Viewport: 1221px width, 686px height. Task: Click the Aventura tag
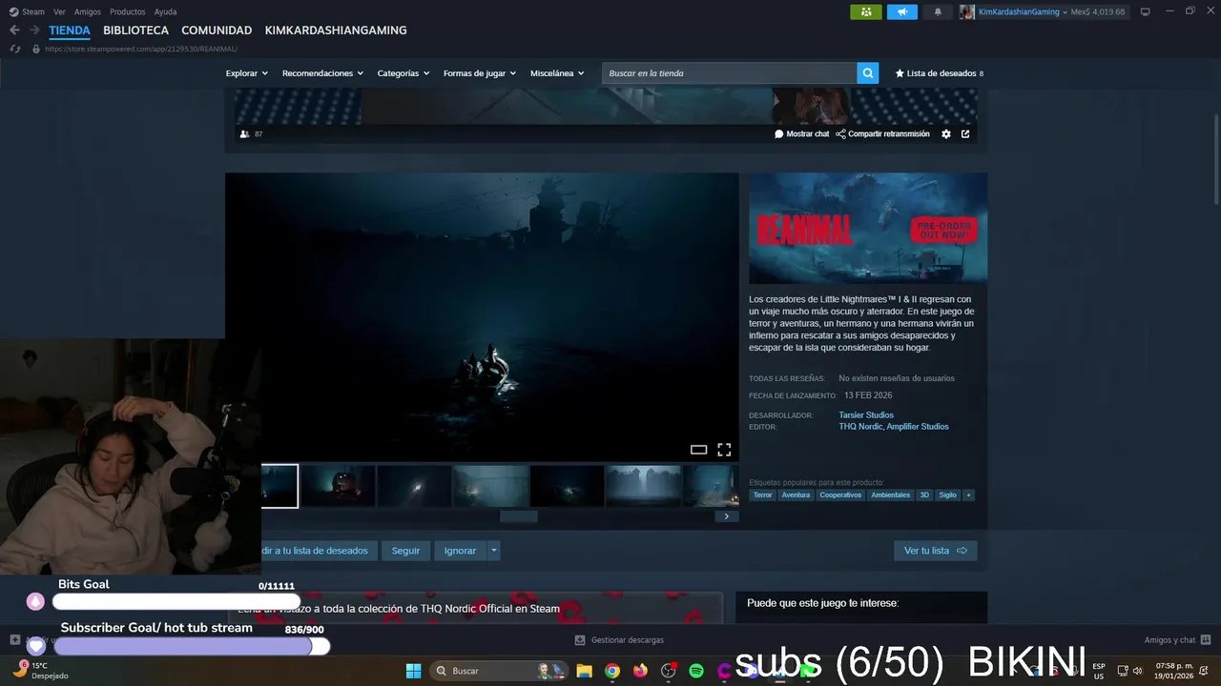[796, 495]
